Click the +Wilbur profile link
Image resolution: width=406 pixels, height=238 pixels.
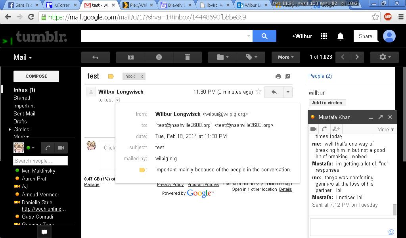(302, 36)
